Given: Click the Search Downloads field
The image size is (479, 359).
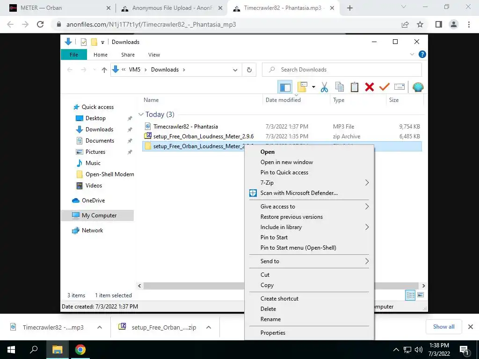Looking at the screenshot, I should coord(342,70).
